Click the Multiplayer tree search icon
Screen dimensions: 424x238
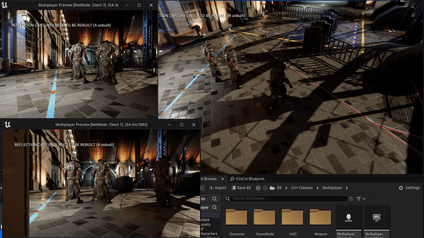(x=215, y=207)
